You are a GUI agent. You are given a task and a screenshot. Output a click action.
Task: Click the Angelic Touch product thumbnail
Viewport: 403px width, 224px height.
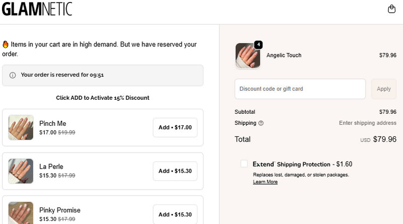[247, 55]
